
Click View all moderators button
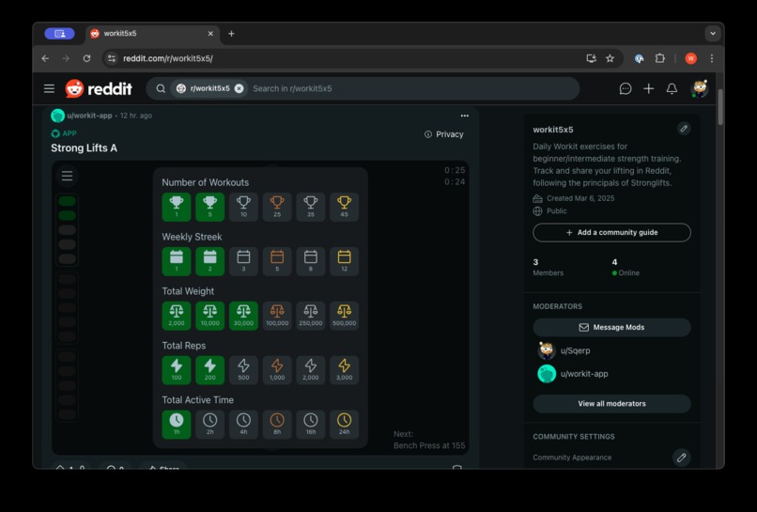611,404
